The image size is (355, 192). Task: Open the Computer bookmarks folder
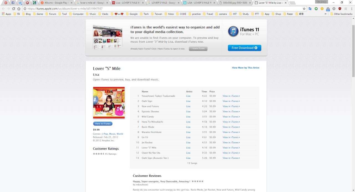pos(76,14)
